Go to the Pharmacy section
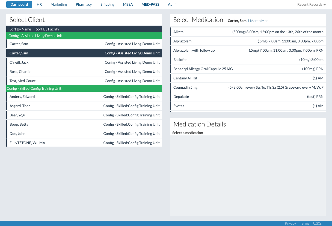The height and width of the screenshot is (226, 332). click(84, 4)
